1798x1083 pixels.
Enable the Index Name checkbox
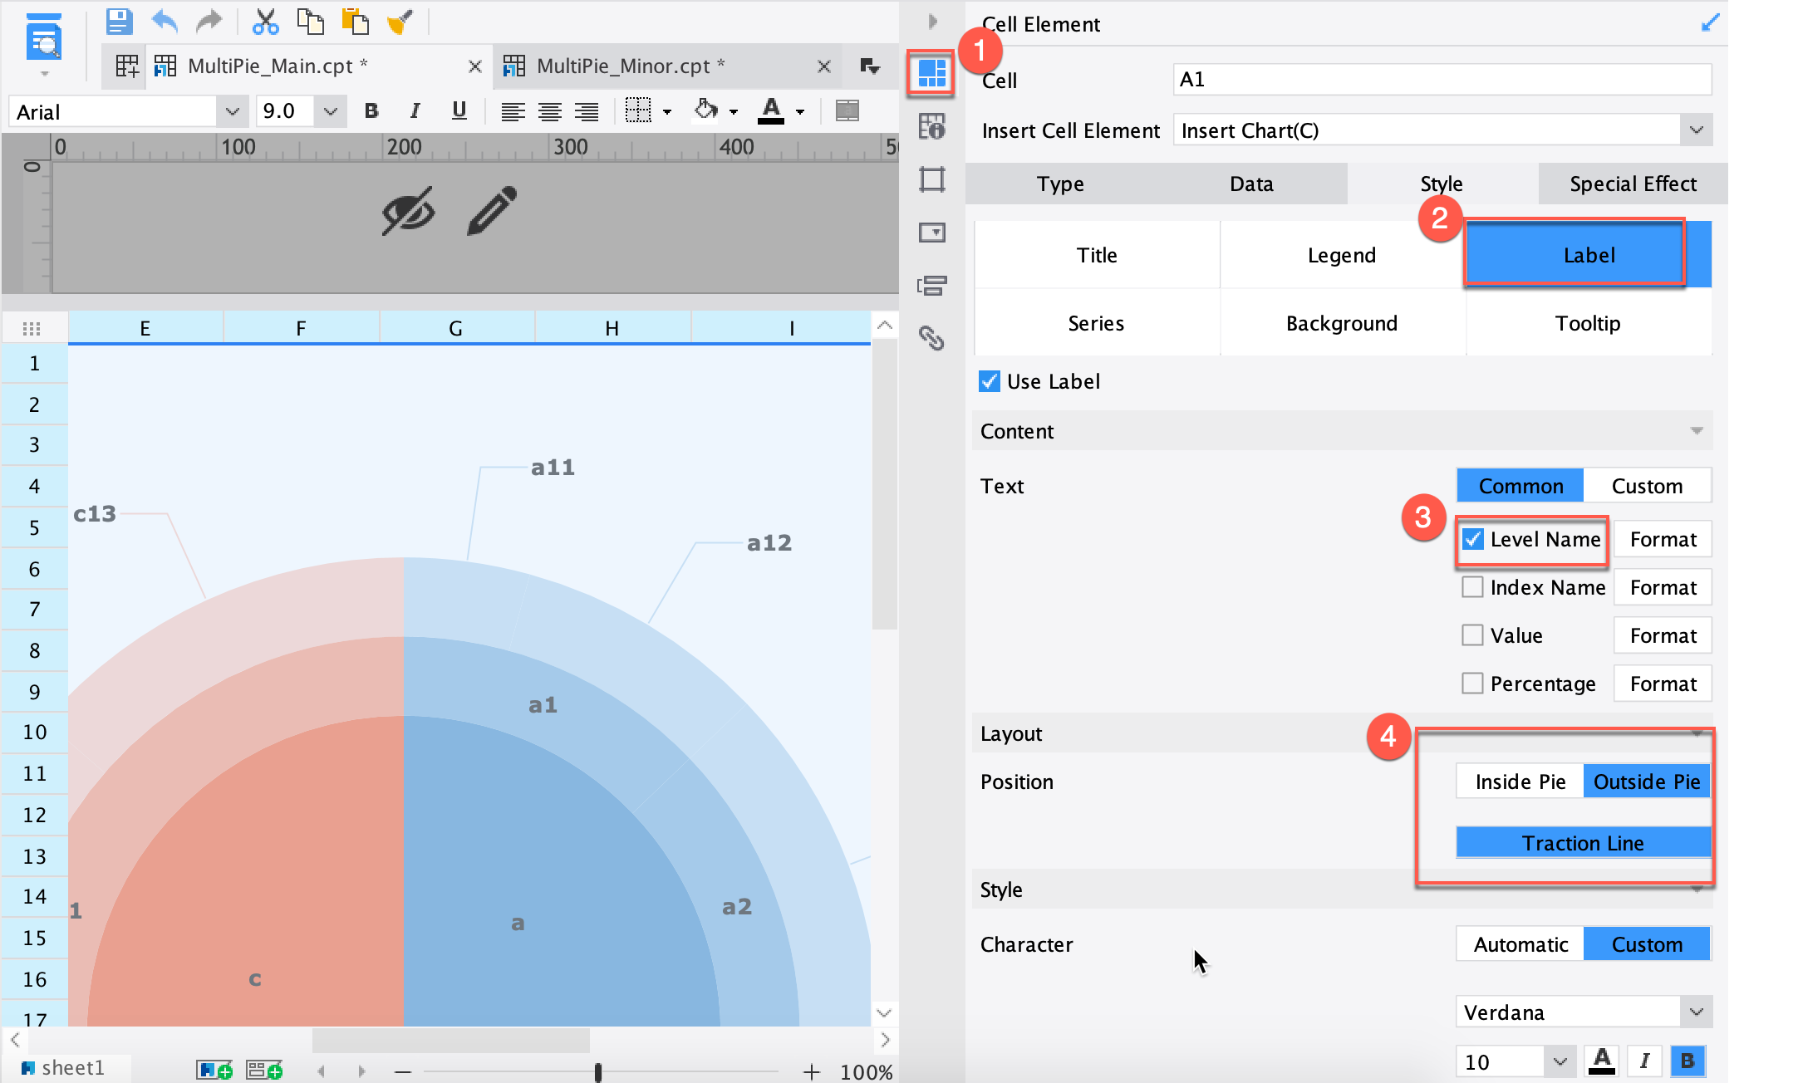[1472, 587]
